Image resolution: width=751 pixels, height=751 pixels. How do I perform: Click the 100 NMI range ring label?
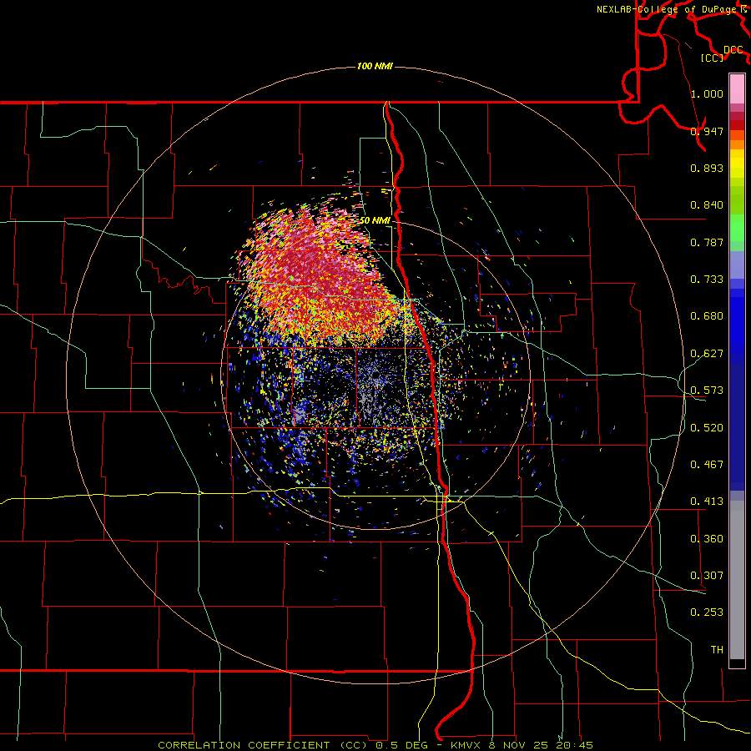375,66
